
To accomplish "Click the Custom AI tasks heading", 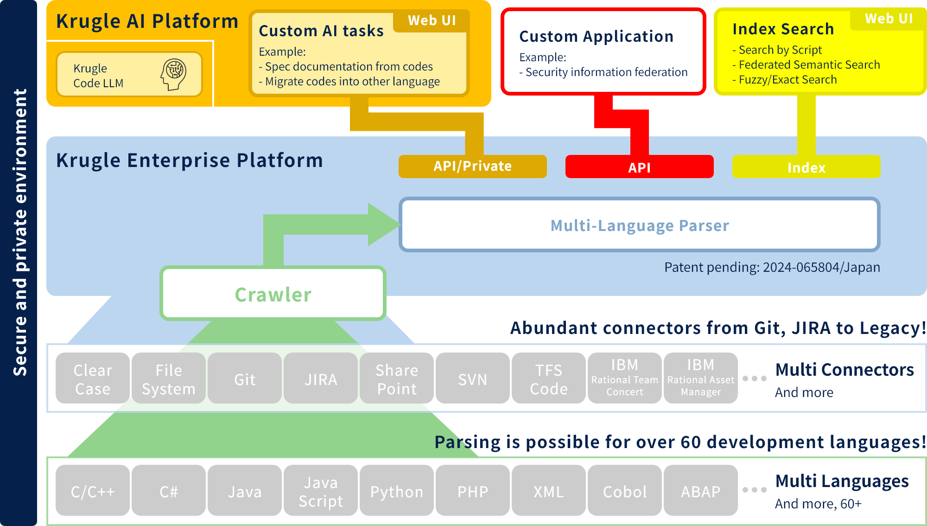I will pos(321,31).
